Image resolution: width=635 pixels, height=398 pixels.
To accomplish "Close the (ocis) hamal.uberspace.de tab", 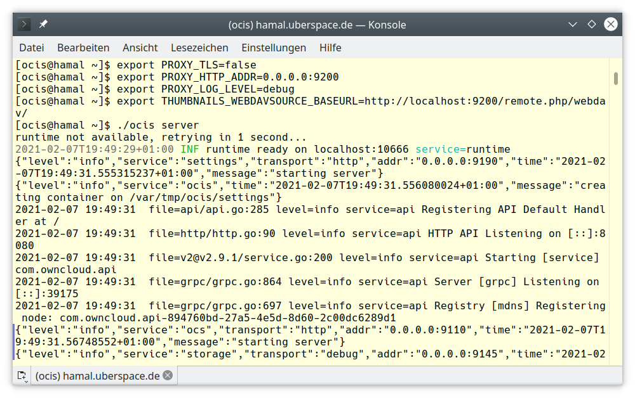I will click(x=168, y=375).
